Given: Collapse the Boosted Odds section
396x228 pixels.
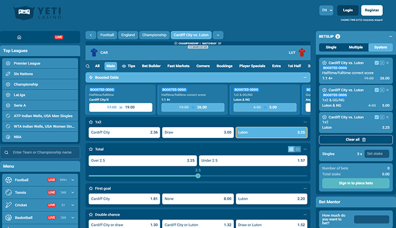Looking at the screenshot, I should (305, 78).
